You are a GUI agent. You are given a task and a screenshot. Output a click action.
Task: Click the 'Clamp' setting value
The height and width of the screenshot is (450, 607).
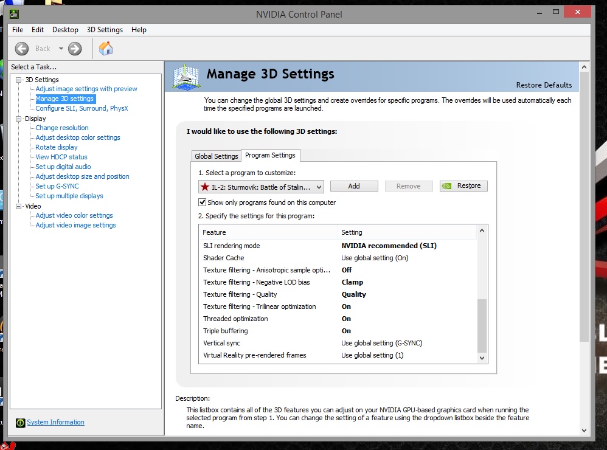click(352, 282)
